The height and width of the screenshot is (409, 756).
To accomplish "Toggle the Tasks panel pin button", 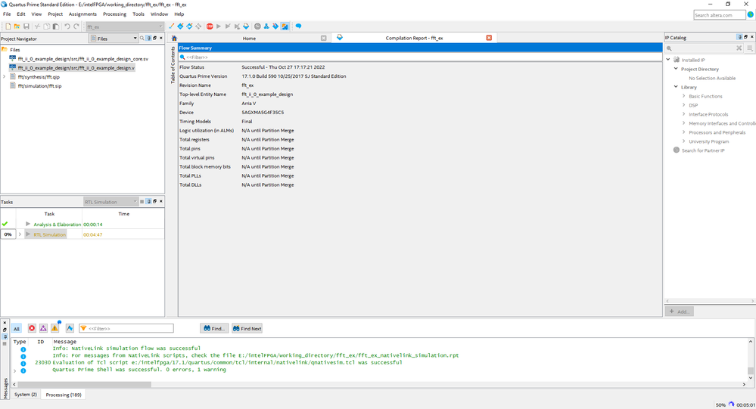I will (x=148, y=201).
